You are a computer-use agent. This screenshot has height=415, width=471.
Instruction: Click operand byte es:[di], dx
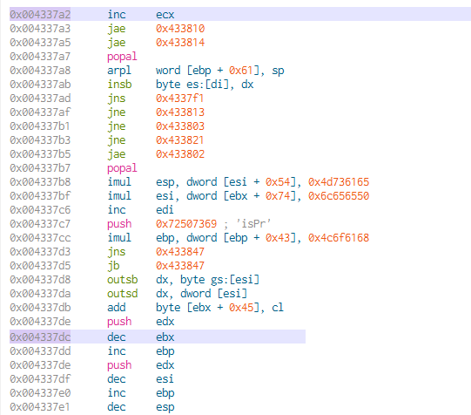coord(205,85)
